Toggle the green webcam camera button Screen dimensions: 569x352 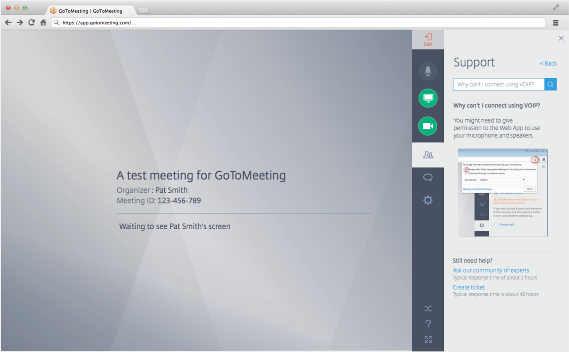[x=428, y=126]
